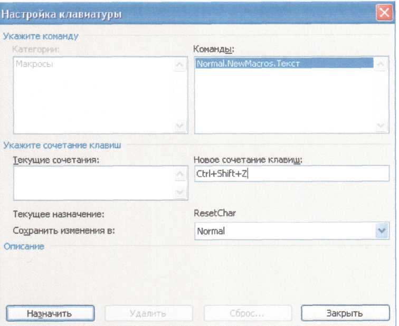Click the Текущее назначение label
This screenshot has width=399, height=326.
[59, 214]
